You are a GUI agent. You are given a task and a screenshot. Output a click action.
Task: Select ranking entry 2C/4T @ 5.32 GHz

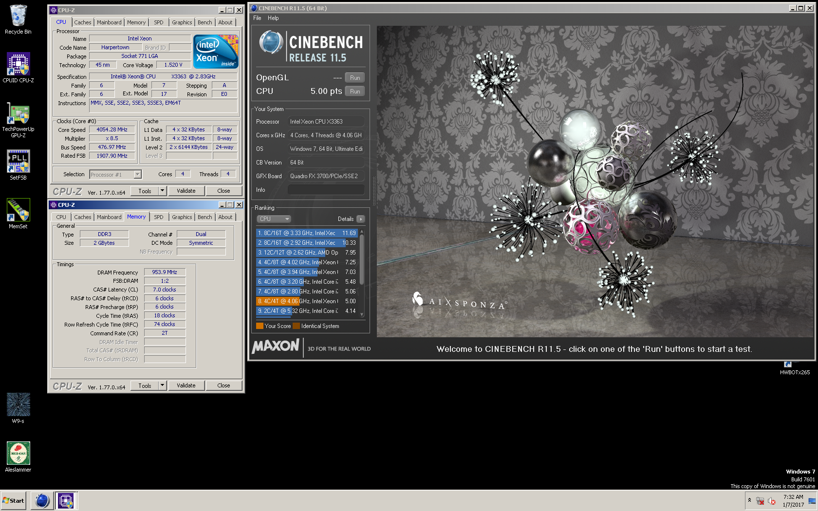click(x=307, y=311)
